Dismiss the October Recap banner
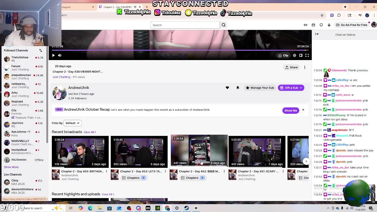 pos(303,110)
